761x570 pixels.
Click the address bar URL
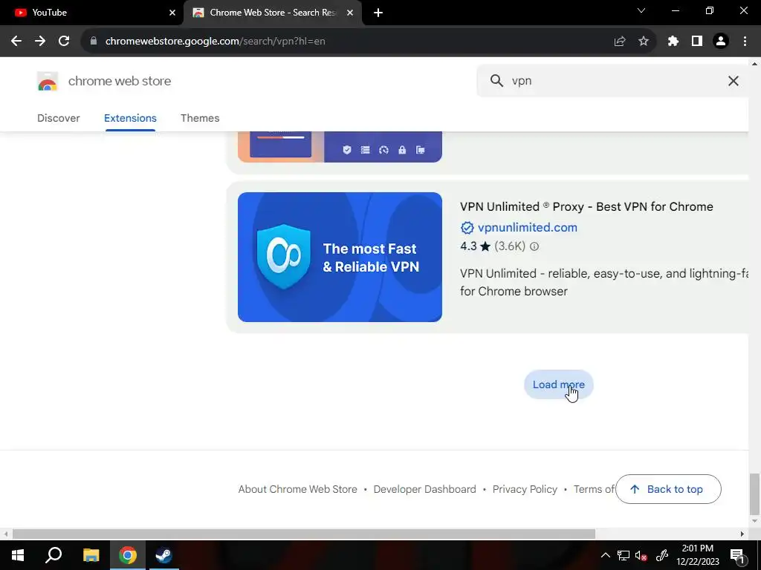[215, 42]
